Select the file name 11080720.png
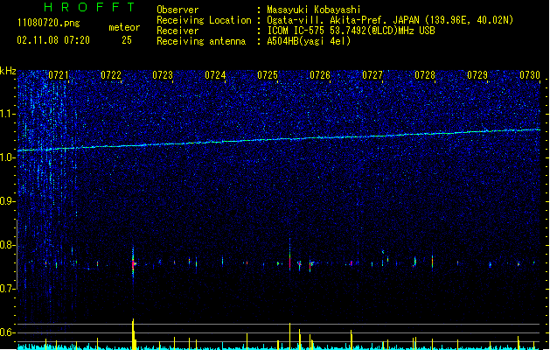The image size is (550, 350). [48, 24]
